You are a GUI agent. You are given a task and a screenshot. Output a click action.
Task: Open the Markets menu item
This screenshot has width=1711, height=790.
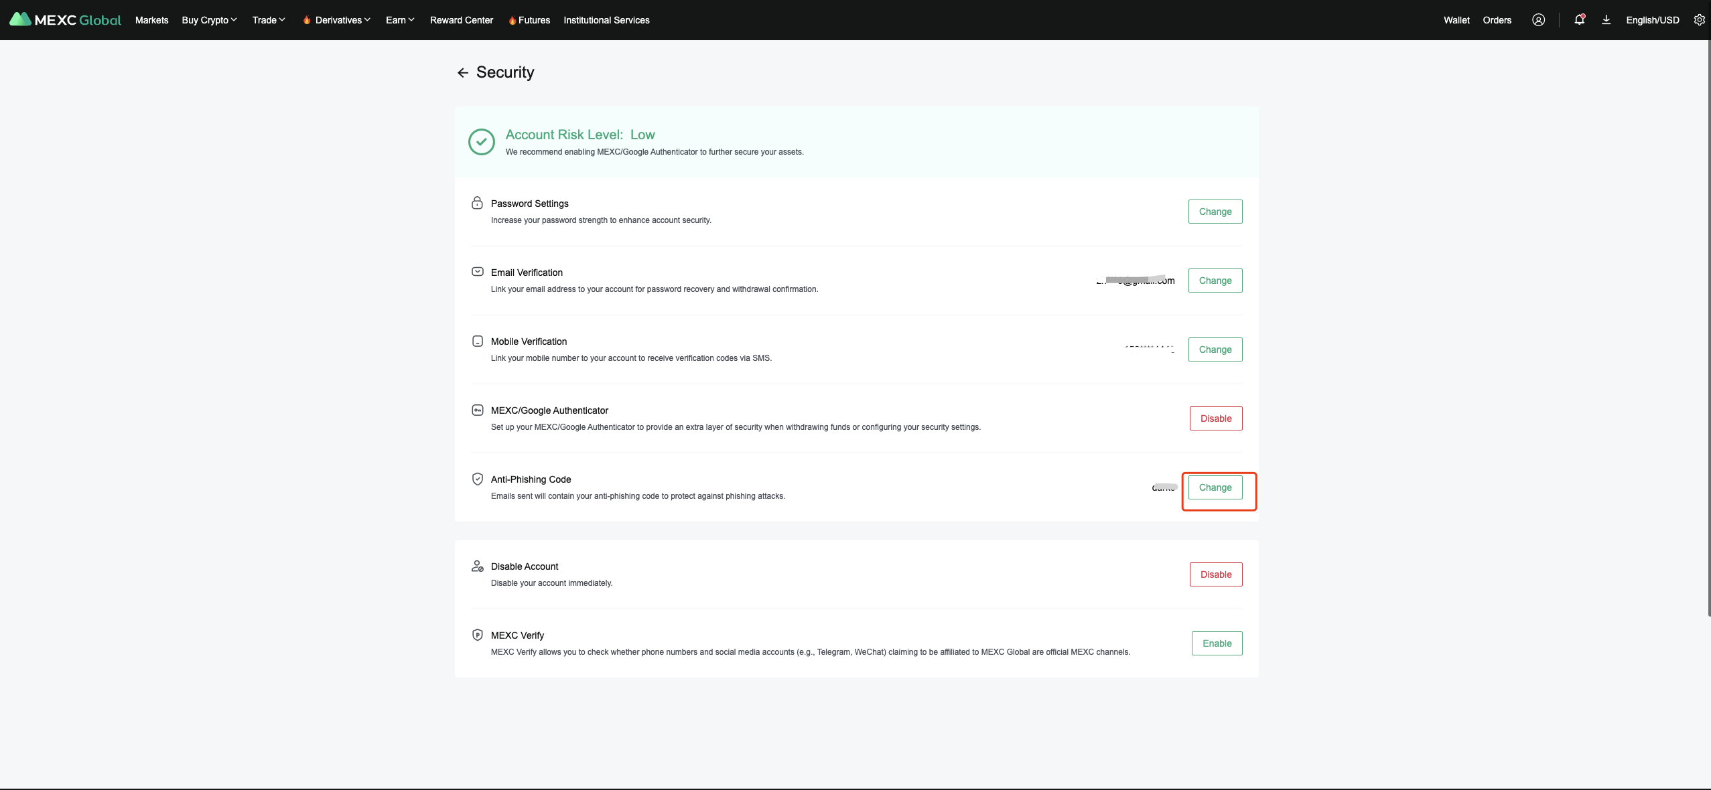tap(151, 20)
